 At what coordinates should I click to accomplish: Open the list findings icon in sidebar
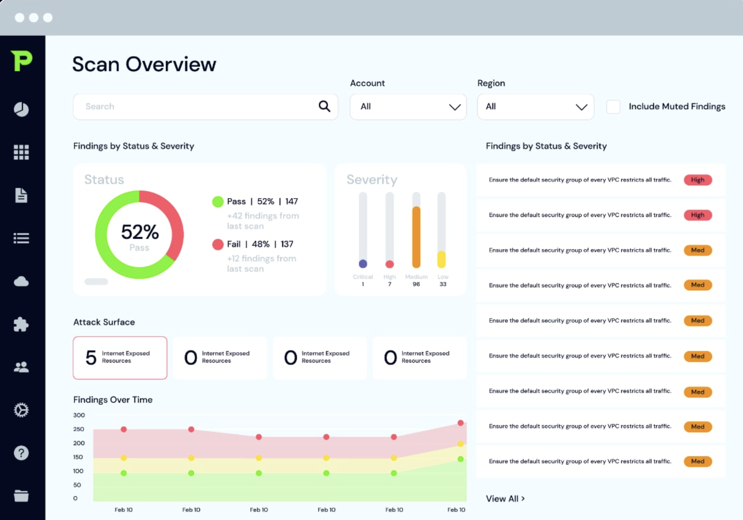pyautogui.click(x=21, y=238)
